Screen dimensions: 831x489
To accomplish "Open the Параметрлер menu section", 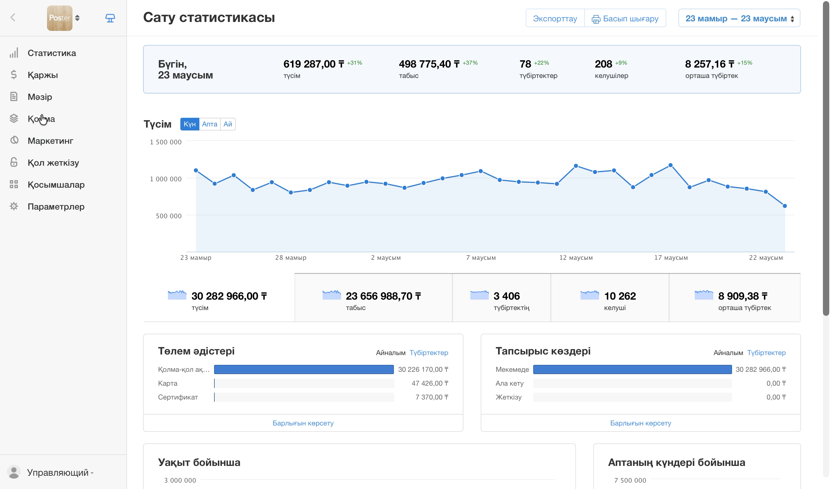I will [x=56, y=207].
